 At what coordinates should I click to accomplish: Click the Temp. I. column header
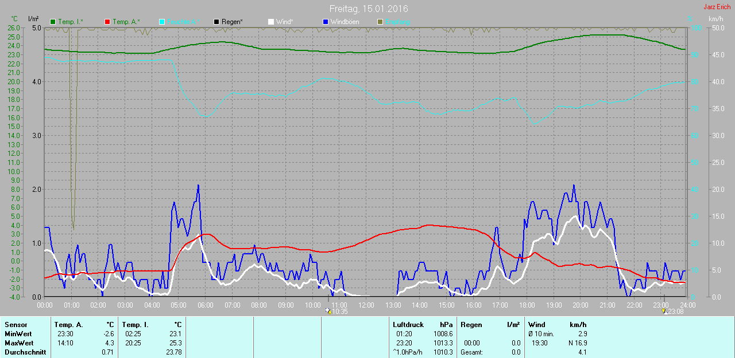[x=136, y=325]
